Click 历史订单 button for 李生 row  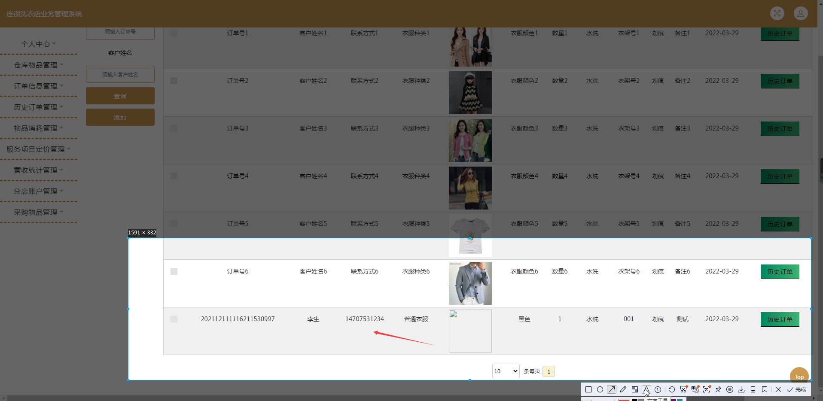(780, 319)
